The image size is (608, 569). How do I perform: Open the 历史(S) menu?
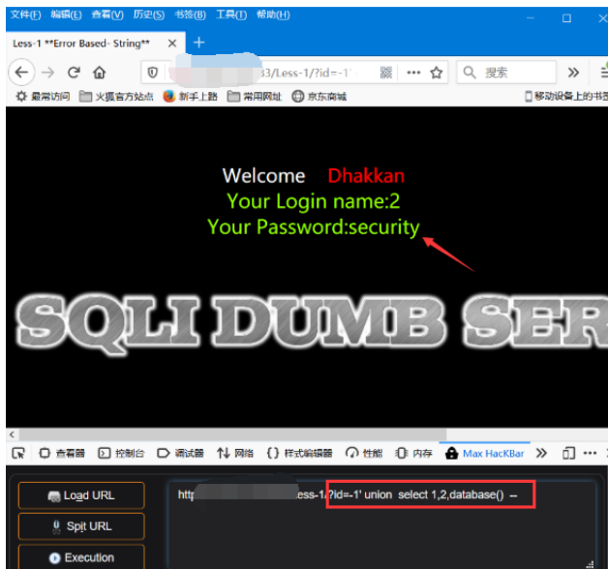(148, 15)
